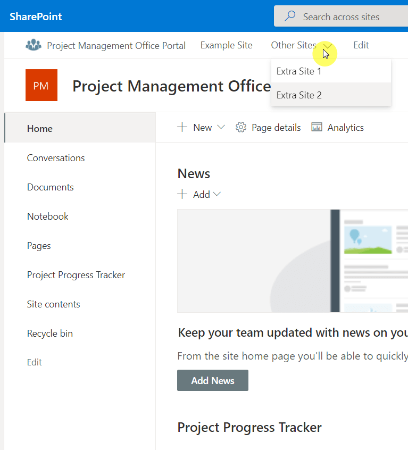408x450 pixels.
Task: Open Project Progress Tracker in left navigation
Action: 76,275
